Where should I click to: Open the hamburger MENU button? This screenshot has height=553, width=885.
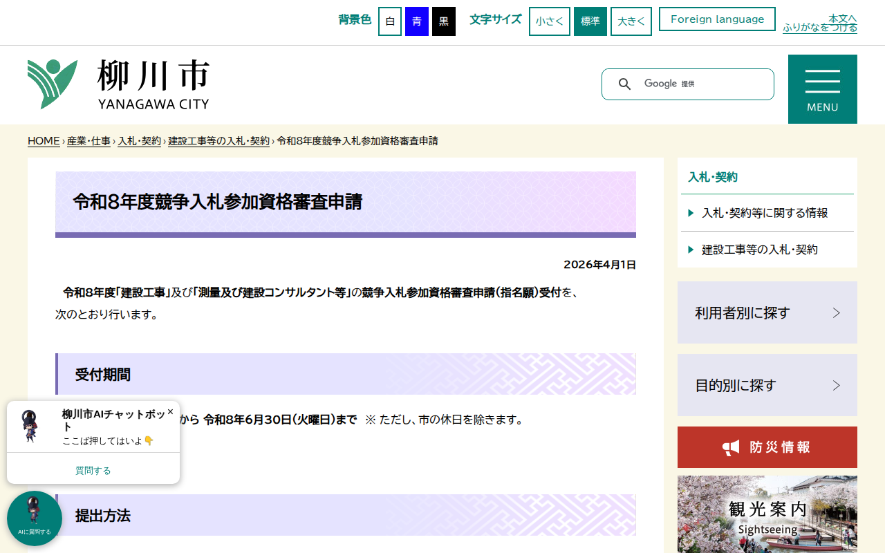point(823,89)
